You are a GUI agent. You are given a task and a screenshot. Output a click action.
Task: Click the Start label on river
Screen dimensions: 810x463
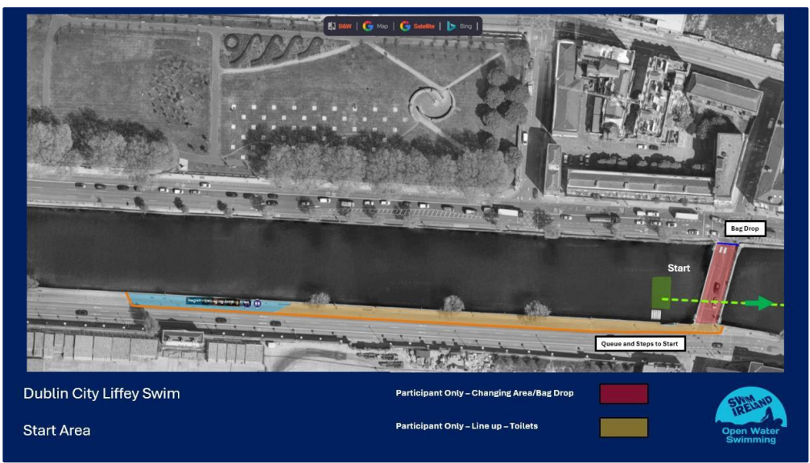click(678, 268)
